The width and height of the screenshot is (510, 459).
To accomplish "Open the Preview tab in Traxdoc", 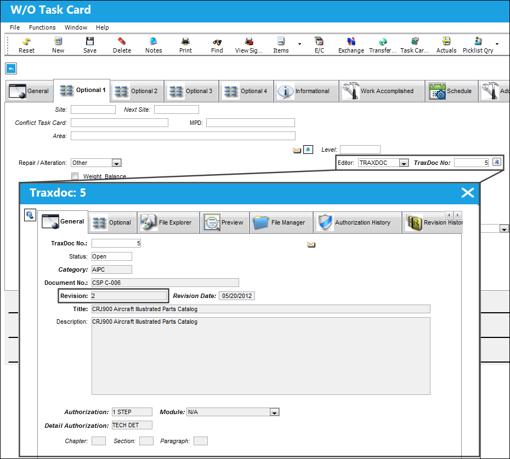I will [x=224, y=222].
